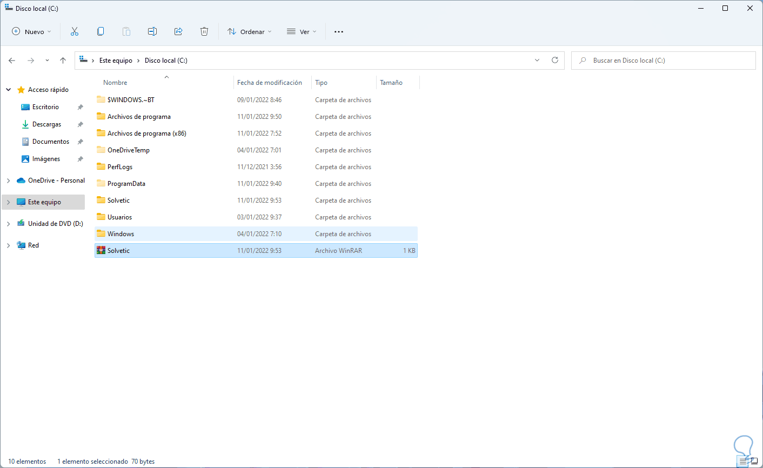The height and width of the screenshot is (468, 763).
Task: Open recent locations dropdown arrow
Action: [47, 61]
